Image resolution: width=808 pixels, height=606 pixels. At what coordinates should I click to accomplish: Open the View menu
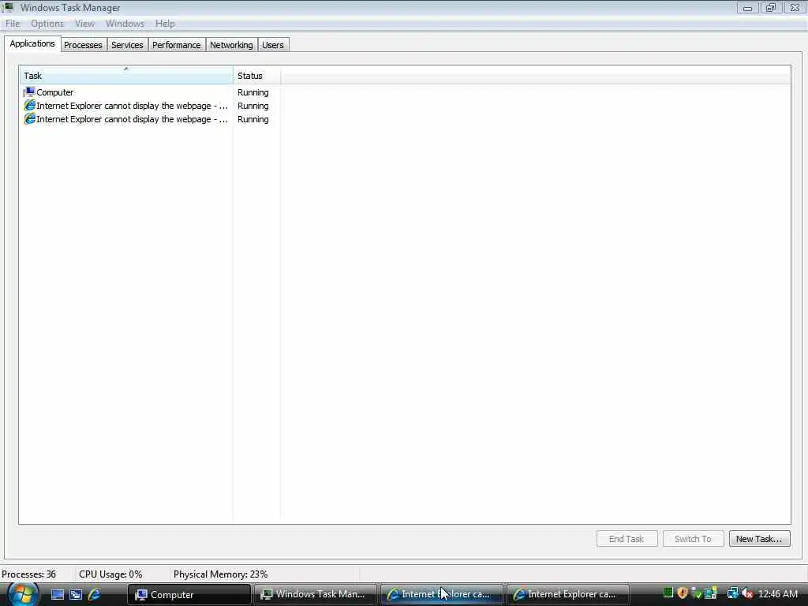click(x=84, y=24)
